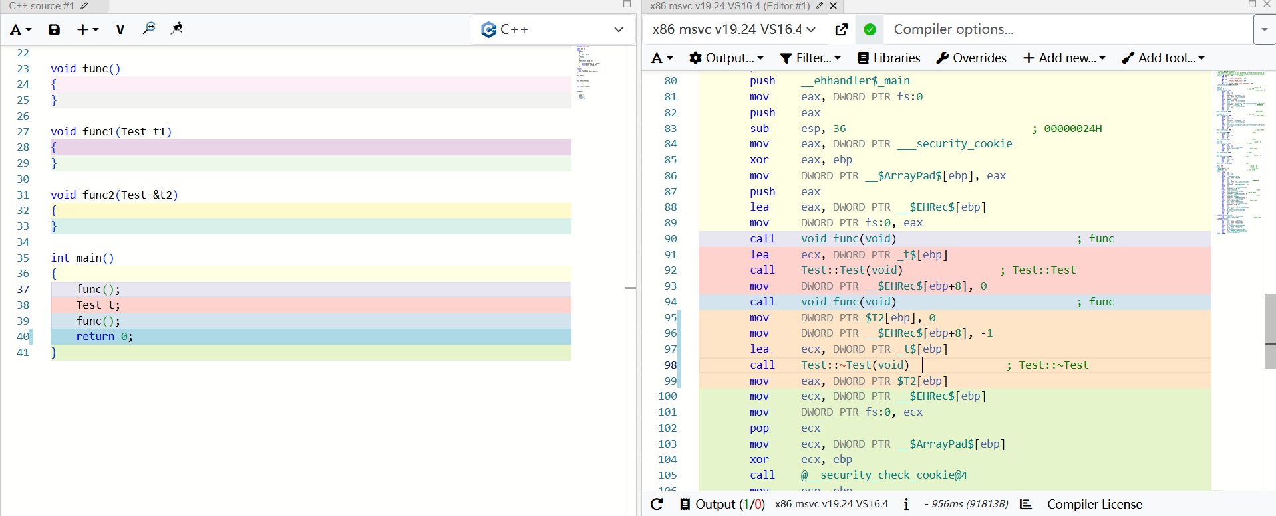Click the save source icon in editor toolbar
Screen dimensions: 1276x516
point(55,29)
